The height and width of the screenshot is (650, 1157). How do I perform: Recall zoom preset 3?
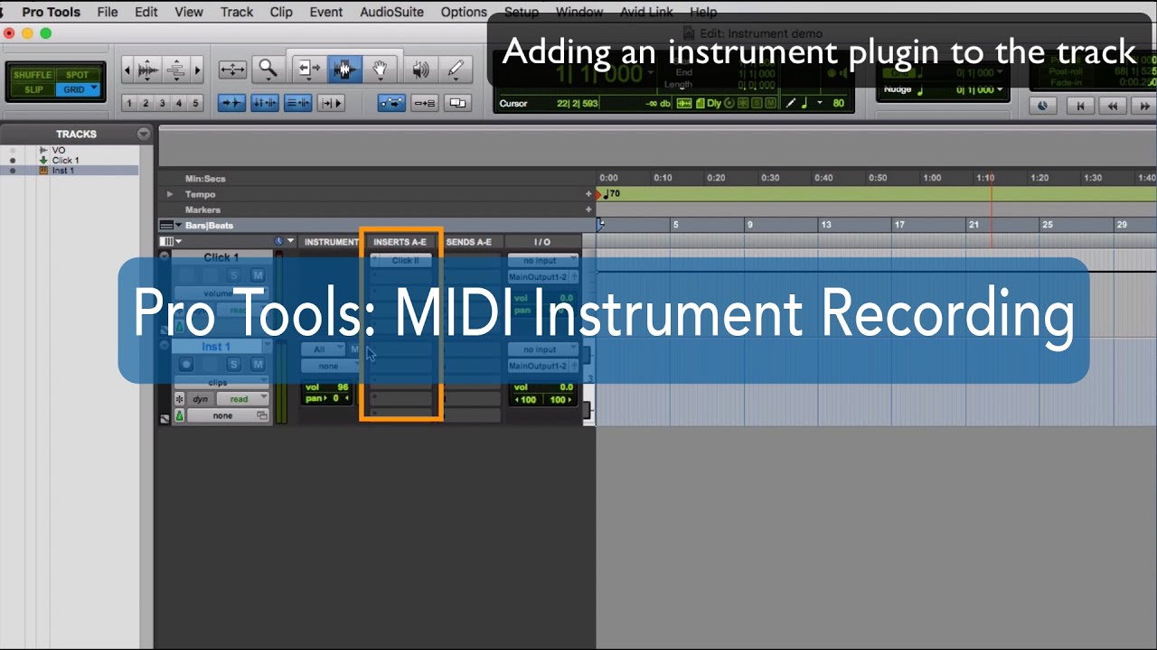pyautogui.click(x=162, y=104)
